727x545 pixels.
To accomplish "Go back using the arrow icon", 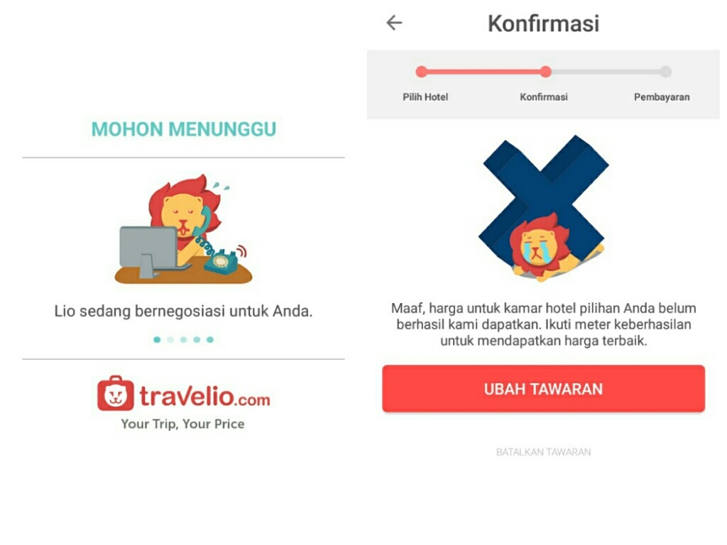I will coord(394,23).
